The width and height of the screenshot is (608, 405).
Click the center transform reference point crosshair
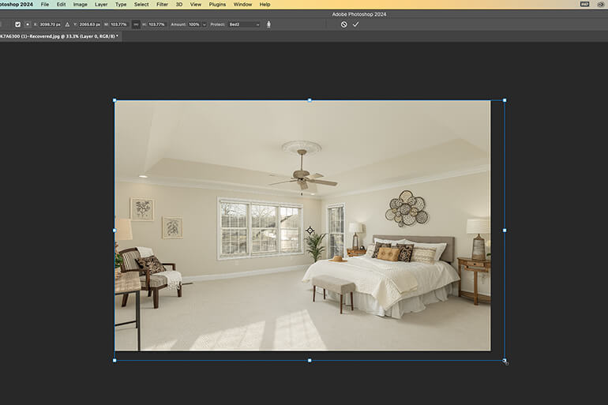point(310,231)
